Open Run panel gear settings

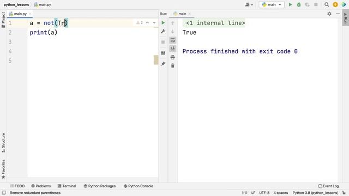[x=329, y=14]
